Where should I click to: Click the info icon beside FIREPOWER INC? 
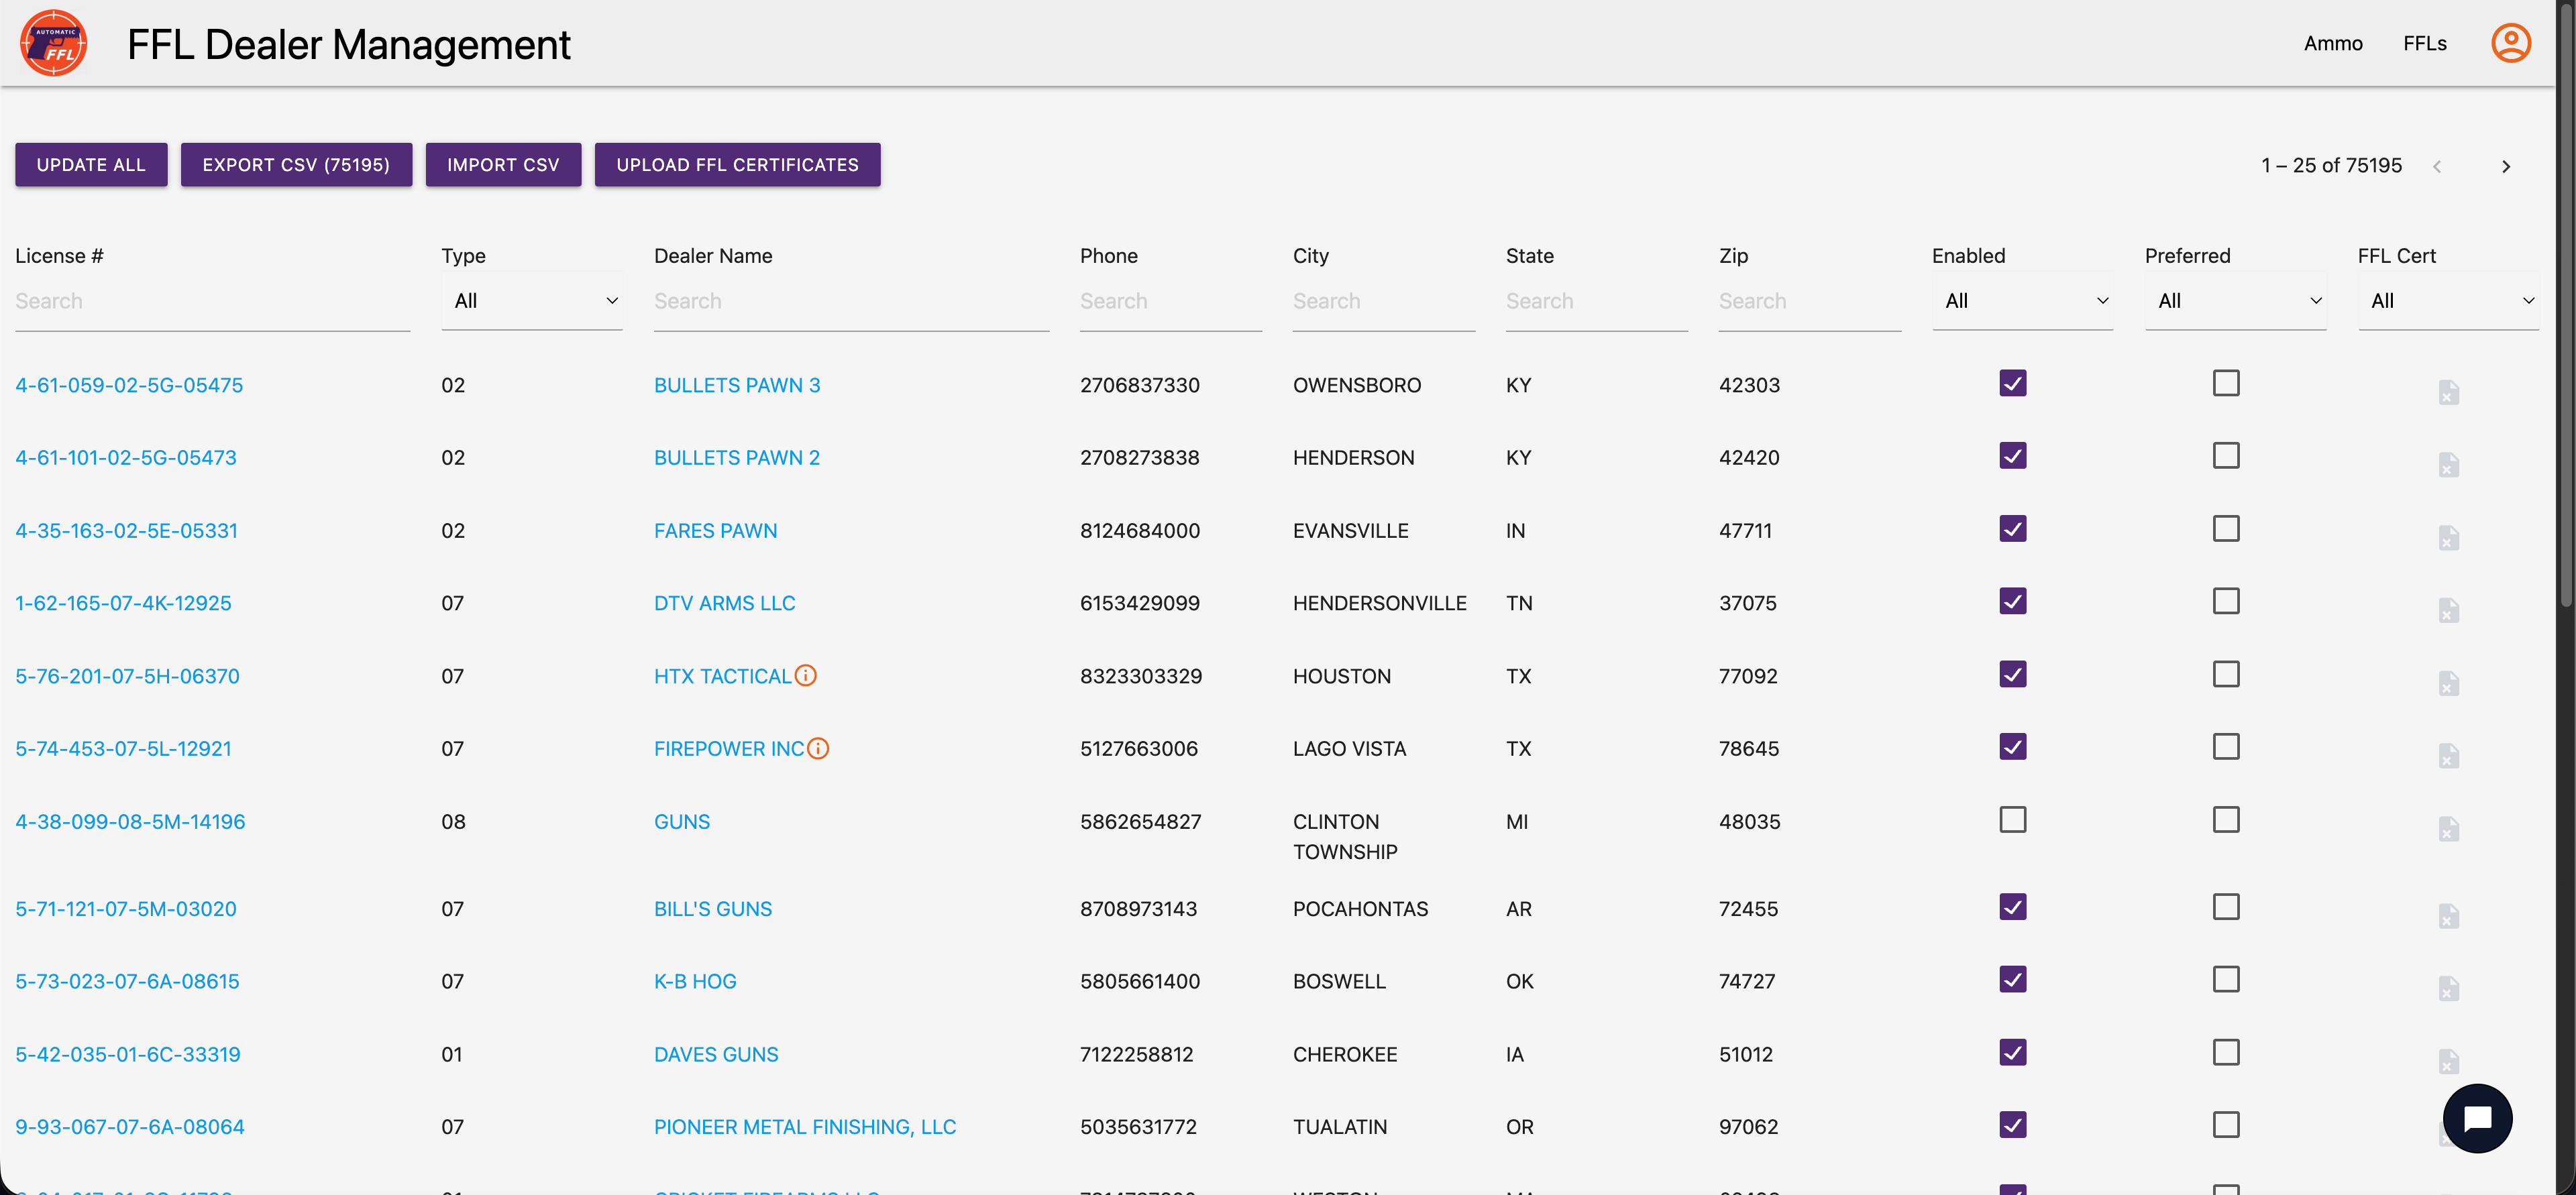click(x=818, y=748)
